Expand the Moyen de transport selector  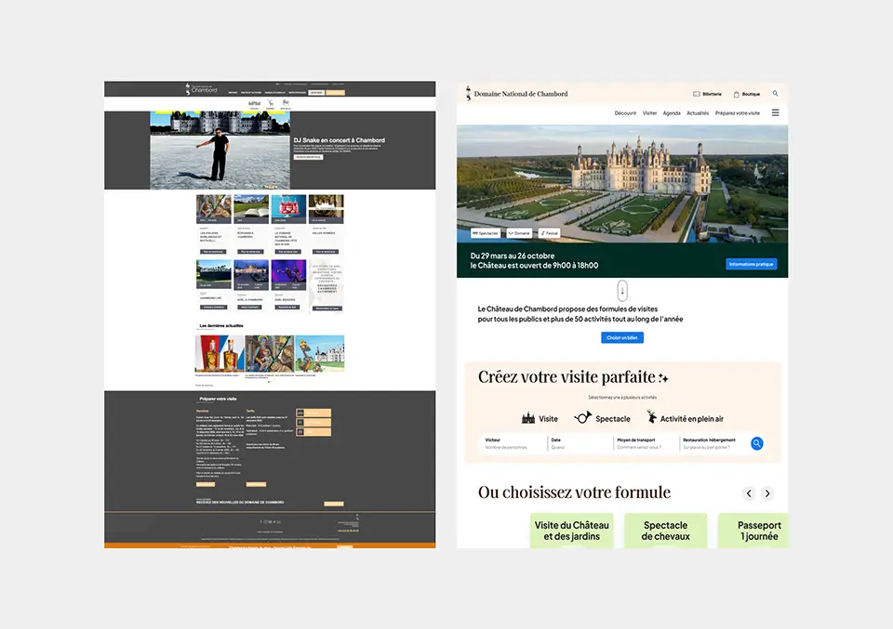[x=645, y=444]
